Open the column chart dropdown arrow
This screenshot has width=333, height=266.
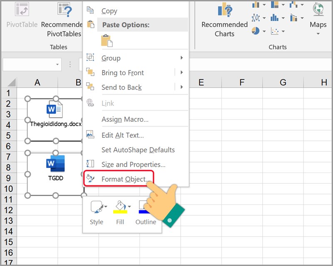pyautogui.click(x=264, y=5)
